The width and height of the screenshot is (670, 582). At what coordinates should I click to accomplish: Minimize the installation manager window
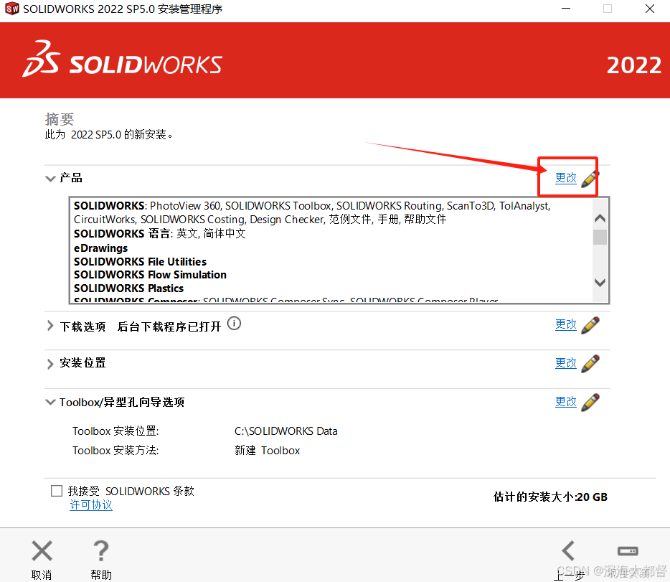[x=566, y=9]
